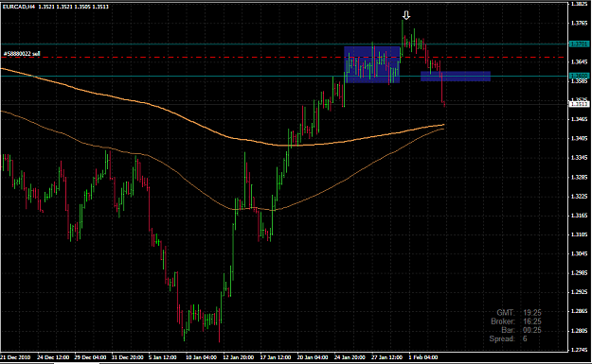Click the 1.3645 price scale label
The width and height of the screenshot is (592, 364).
[579, 61]
